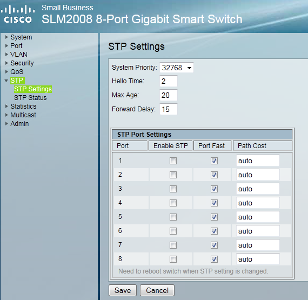Enable STP on port 2
This screenshot has width=308, height=300.
pos(173,175)
